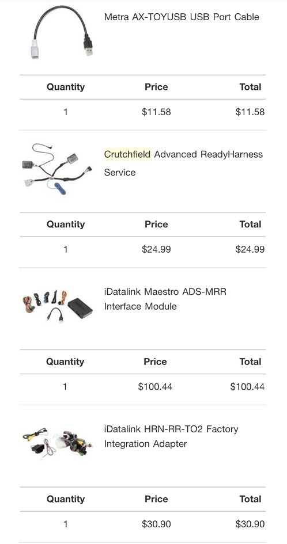This screenshot has height=544, width=287.
Task: View the HRN-RR-TO2 adapter product thumbnail
Action: pyautogui.click(x=58, y=444)
